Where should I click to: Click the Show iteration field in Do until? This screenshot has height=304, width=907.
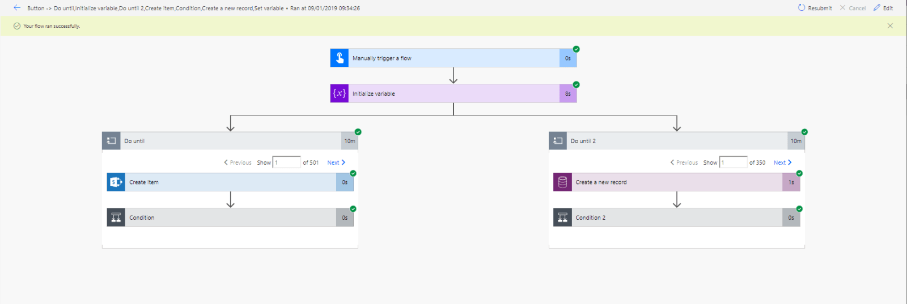coord(287,162)
